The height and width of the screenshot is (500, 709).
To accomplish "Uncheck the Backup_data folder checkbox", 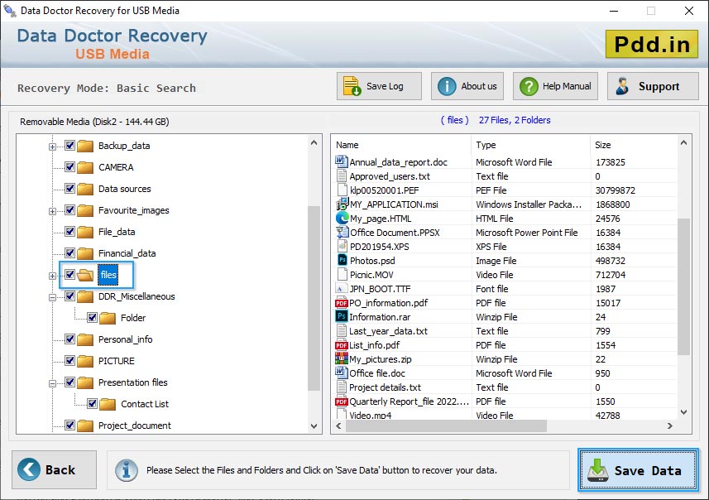I will click(69, 145).
